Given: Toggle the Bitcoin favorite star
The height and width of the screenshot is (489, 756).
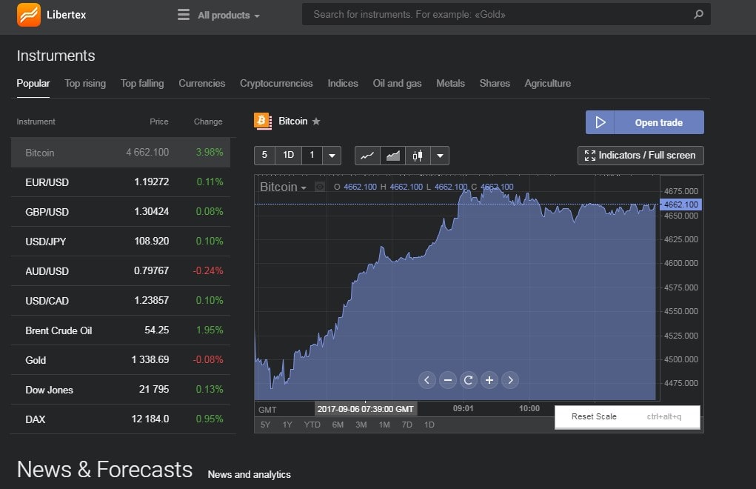Looking at the screenshot, I should 316,121.
